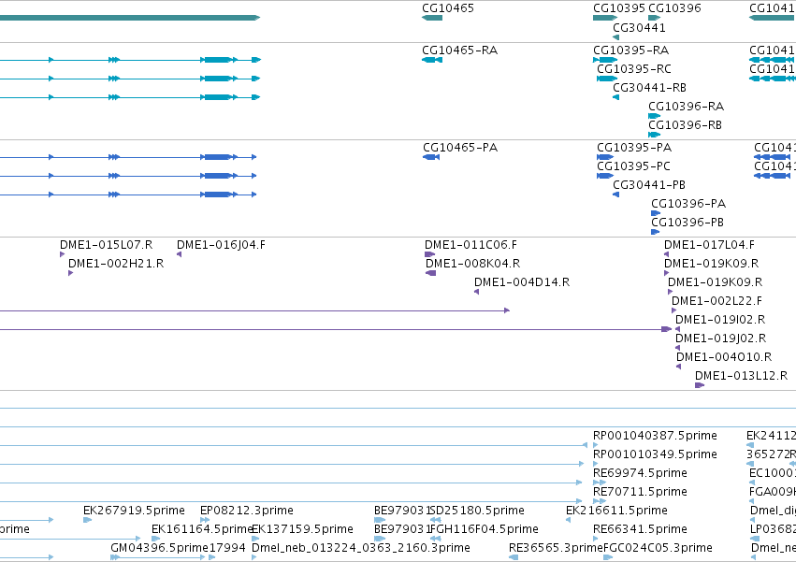The height and width of the screenshot is (562, 796).
Task: Select the DME1-011C06.F feature label
Action: tap(470, 245)
